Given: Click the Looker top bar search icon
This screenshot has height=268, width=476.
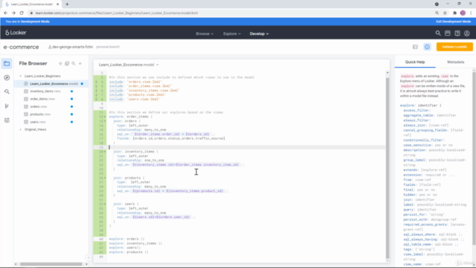Looking at the screenshot, I should 438,33.
